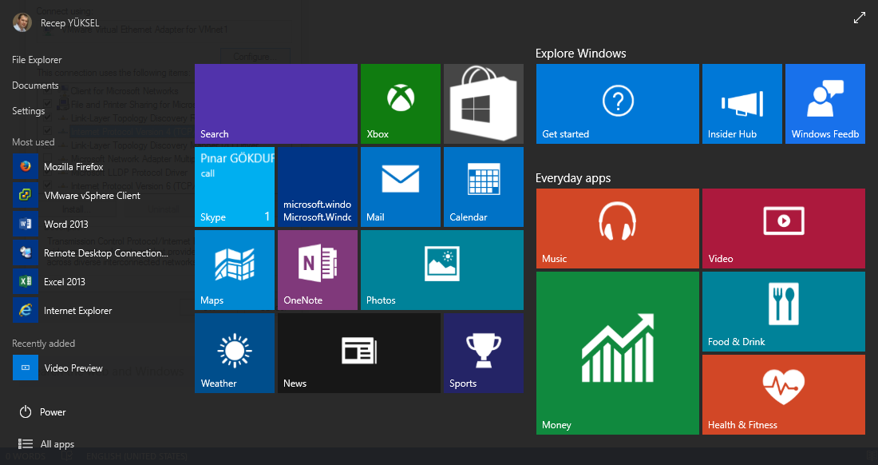
Task: Launch the Maps tile
Action: [235, 270]
